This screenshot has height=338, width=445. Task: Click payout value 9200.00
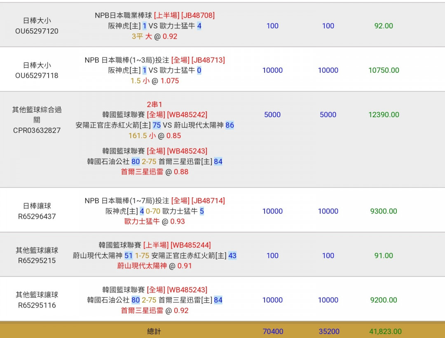click(x=384, y=300)
